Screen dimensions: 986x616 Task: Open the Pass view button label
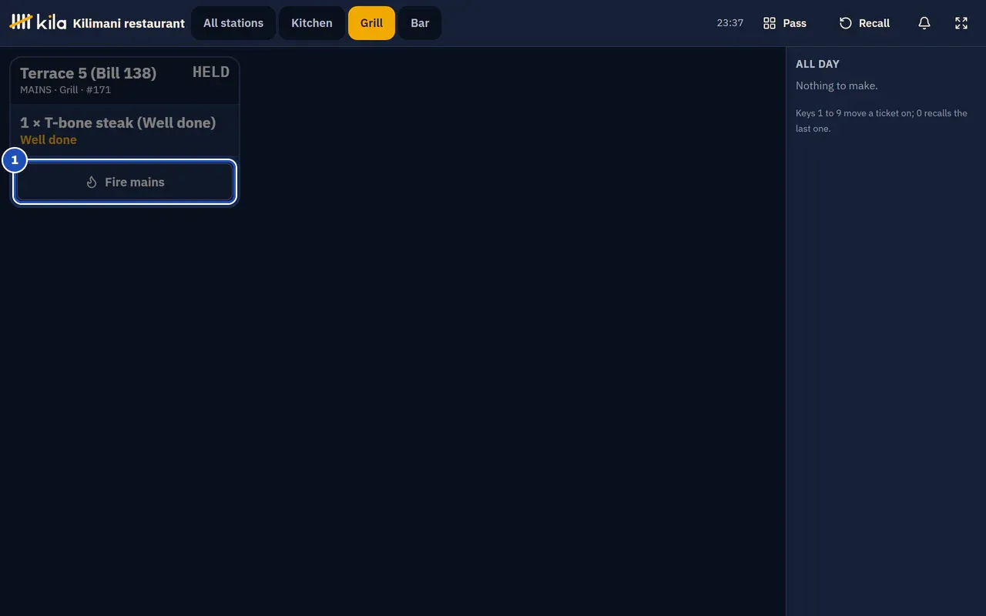(795, 23)
